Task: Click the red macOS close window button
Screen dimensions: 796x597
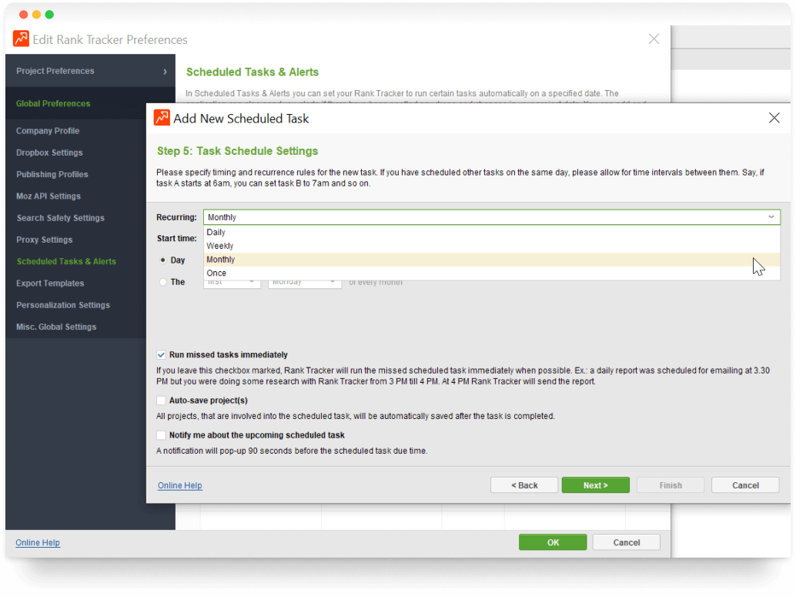Action: 23,14
